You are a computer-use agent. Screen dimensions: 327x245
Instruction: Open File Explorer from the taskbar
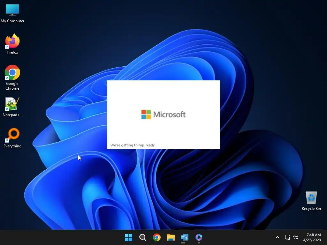(171, 237)
